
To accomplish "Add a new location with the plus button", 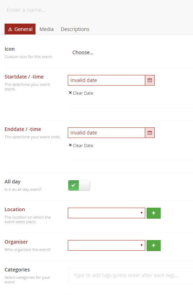I will click(x=154, y=213).
